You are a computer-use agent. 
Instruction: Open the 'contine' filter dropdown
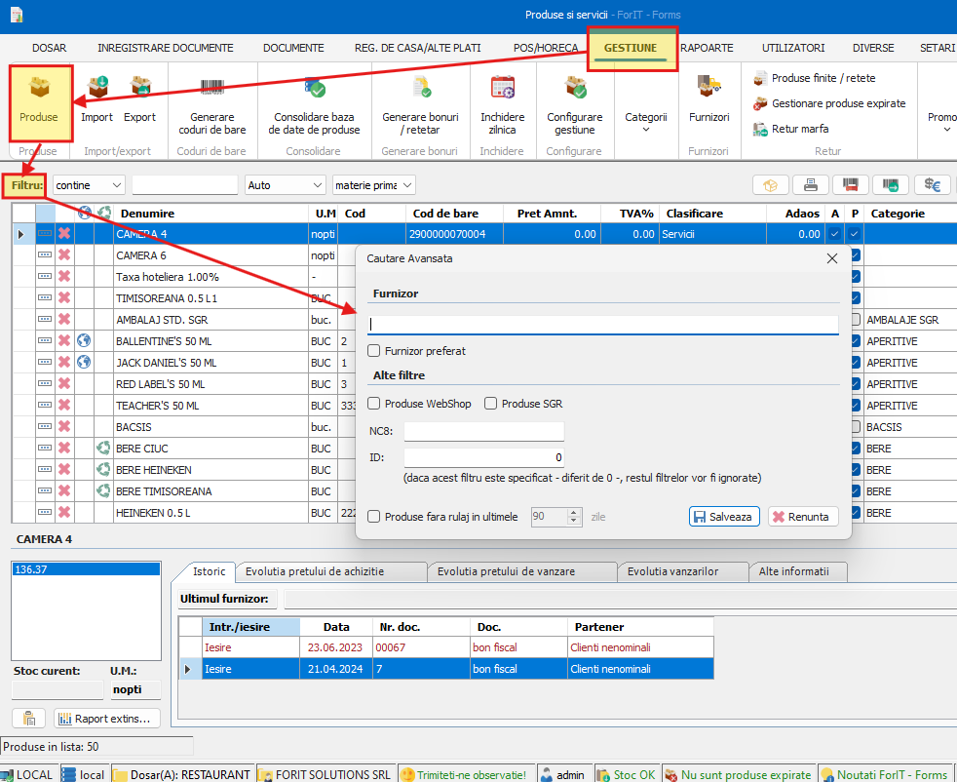(x=89, y=185)
